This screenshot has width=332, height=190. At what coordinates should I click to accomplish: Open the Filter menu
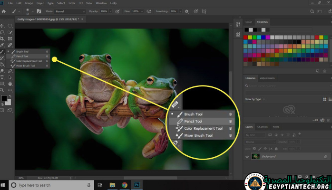pyautogui.click(x=72, y=3)
